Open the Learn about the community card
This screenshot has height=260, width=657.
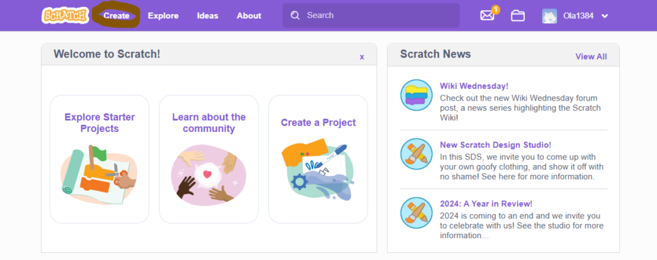(209, 159)
